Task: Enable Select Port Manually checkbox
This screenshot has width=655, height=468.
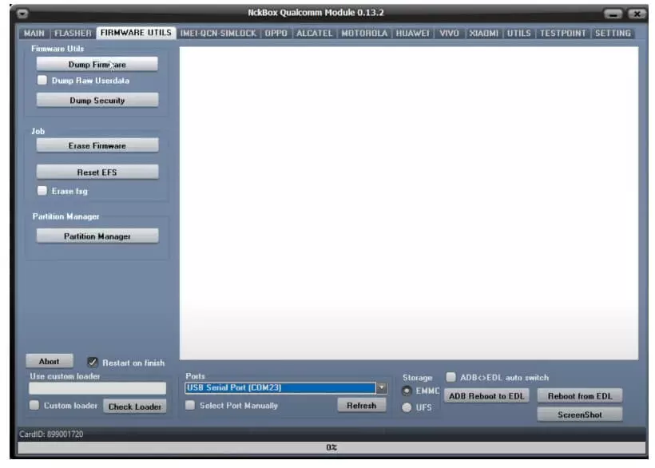Action: pyautogui.click(x=190, y=406)
